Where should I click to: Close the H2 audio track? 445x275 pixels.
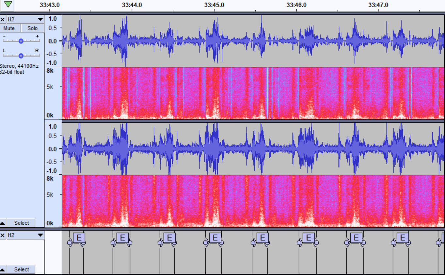point(3,19)
